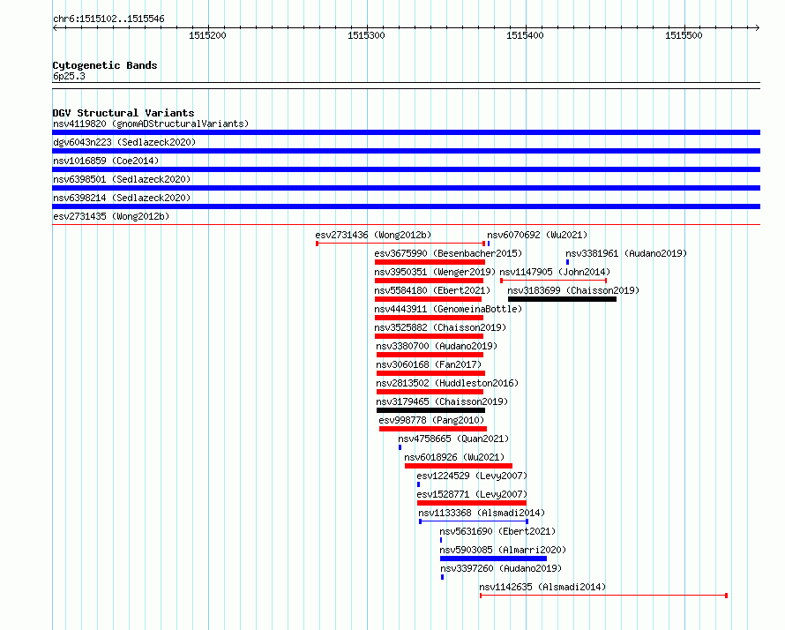Click the 6p25.3 band label
785x630 pixels.
point(69,76)
